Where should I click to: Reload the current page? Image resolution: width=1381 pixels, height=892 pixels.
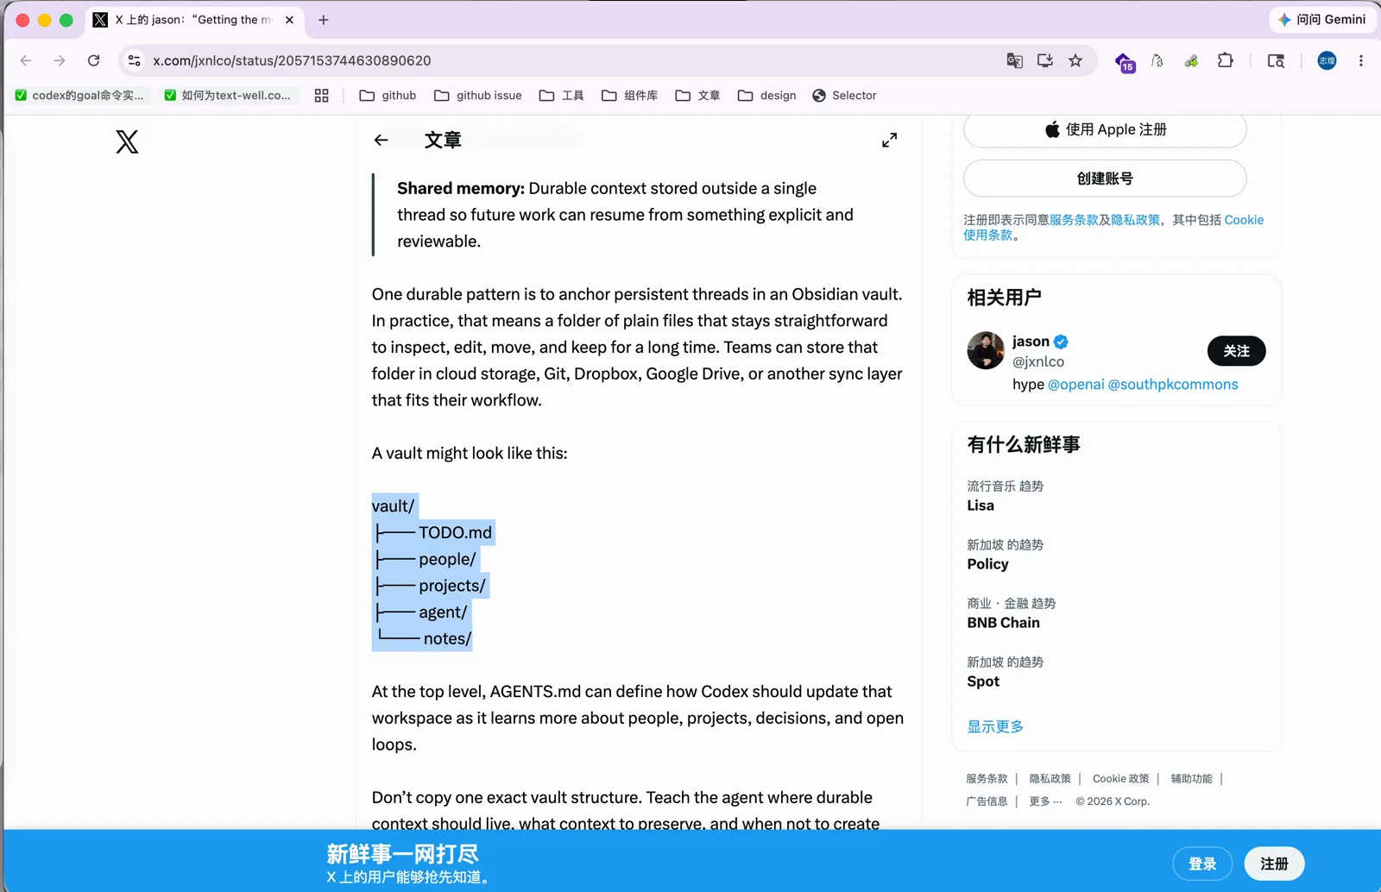[93, 60]
